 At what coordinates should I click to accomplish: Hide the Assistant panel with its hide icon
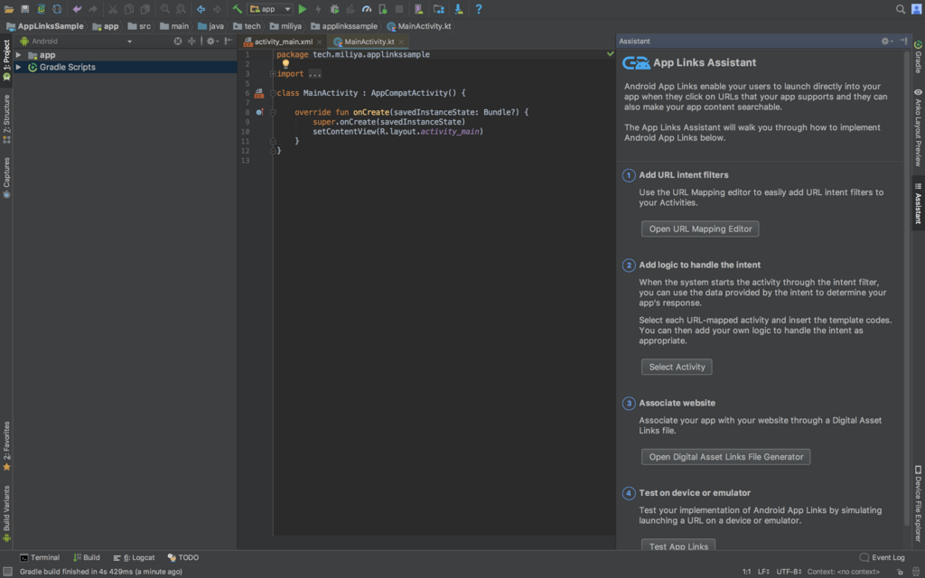[903, 41]
